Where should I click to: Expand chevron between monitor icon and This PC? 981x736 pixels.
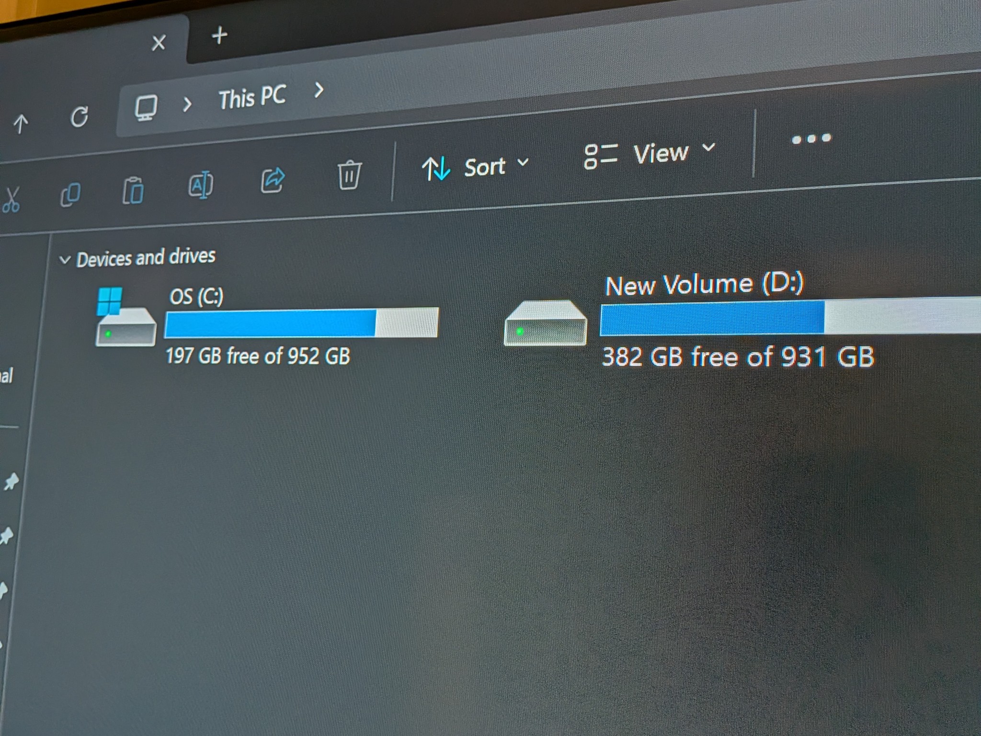[x=187, y=103]
